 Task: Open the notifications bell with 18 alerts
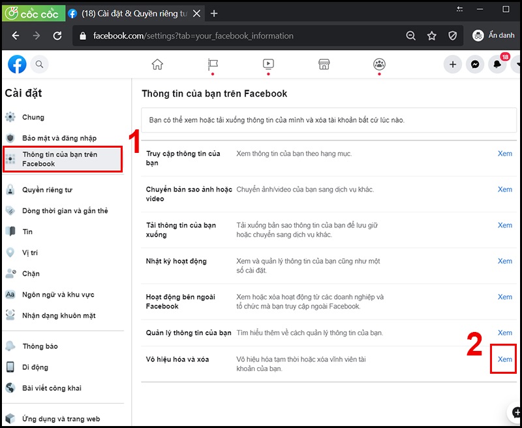pyautogui.click(x=496, y=65)
